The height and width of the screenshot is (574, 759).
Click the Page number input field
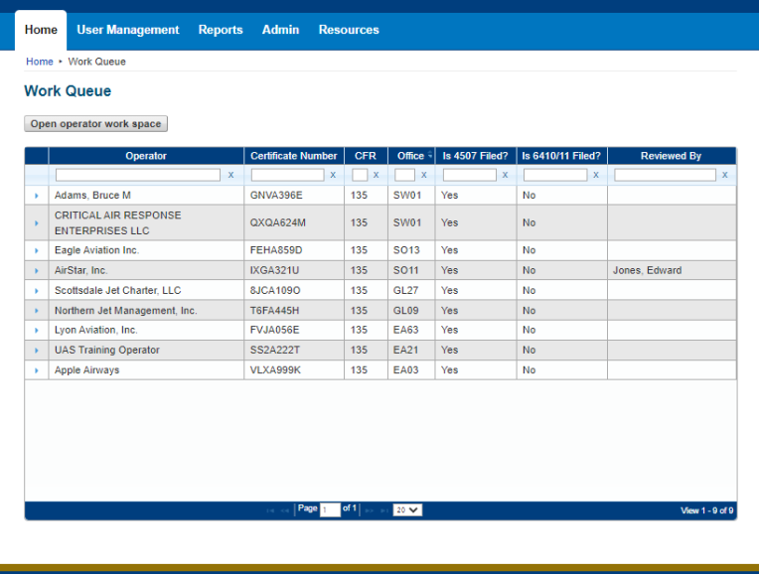click(x=330, y=510)
